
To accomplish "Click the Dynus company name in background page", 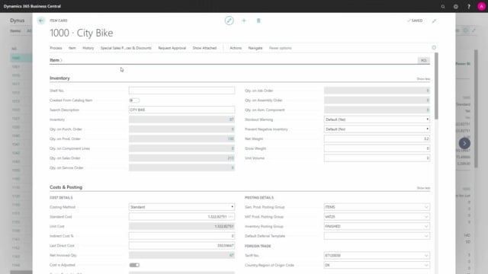I will point(17,21).
